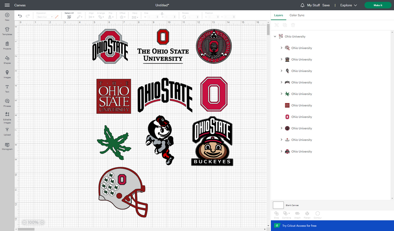Image resolution: width=394 pixels, height=231 pixels.
Task: Expand the round seal layer group
Action: pos(281,128)
